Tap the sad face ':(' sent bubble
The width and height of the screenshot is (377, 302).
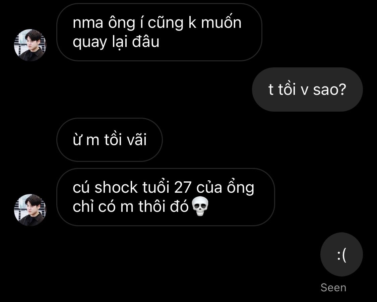tap(342, 254)
